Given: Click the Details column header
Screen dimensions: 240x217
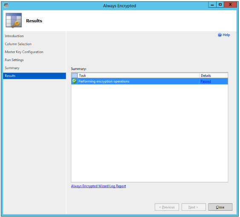Looking at the screenshot, I should pyautogui.click(x=214, y=76).
